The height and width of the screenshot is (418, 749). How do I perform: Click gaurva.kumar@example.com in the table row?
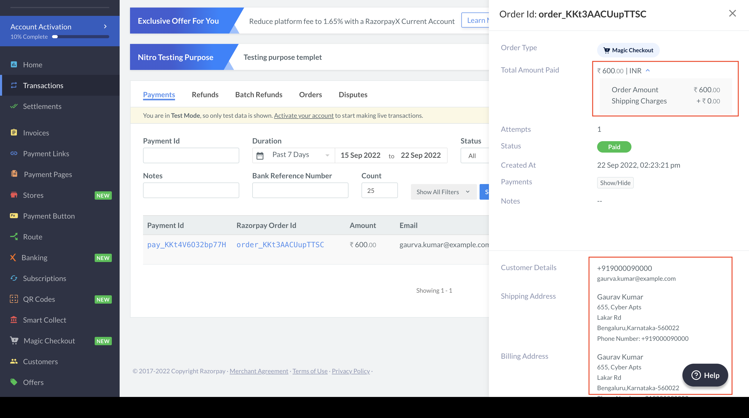point(444,244)
